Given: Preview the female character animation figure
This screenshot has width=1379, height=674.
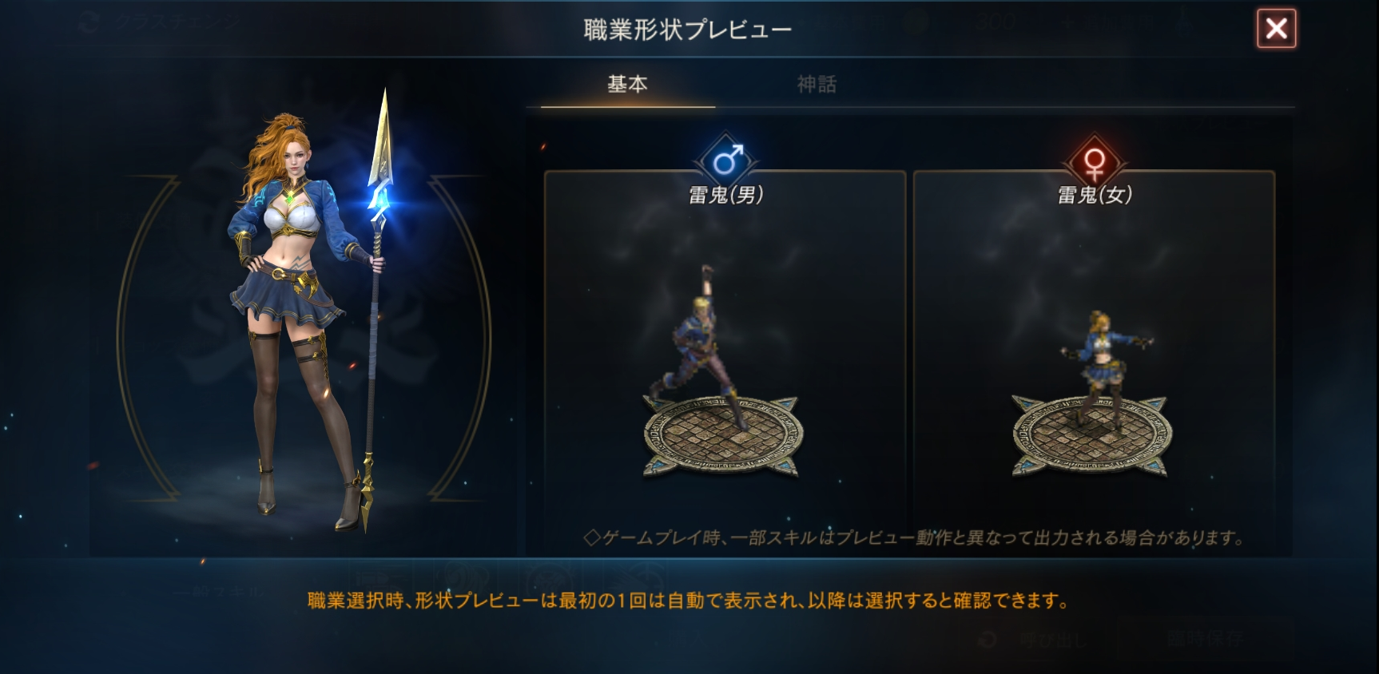Looking at the screenshot, I should coord(1103,363).
